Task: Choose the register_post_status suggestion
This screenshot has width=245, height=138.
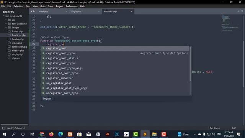Action: 115,58
